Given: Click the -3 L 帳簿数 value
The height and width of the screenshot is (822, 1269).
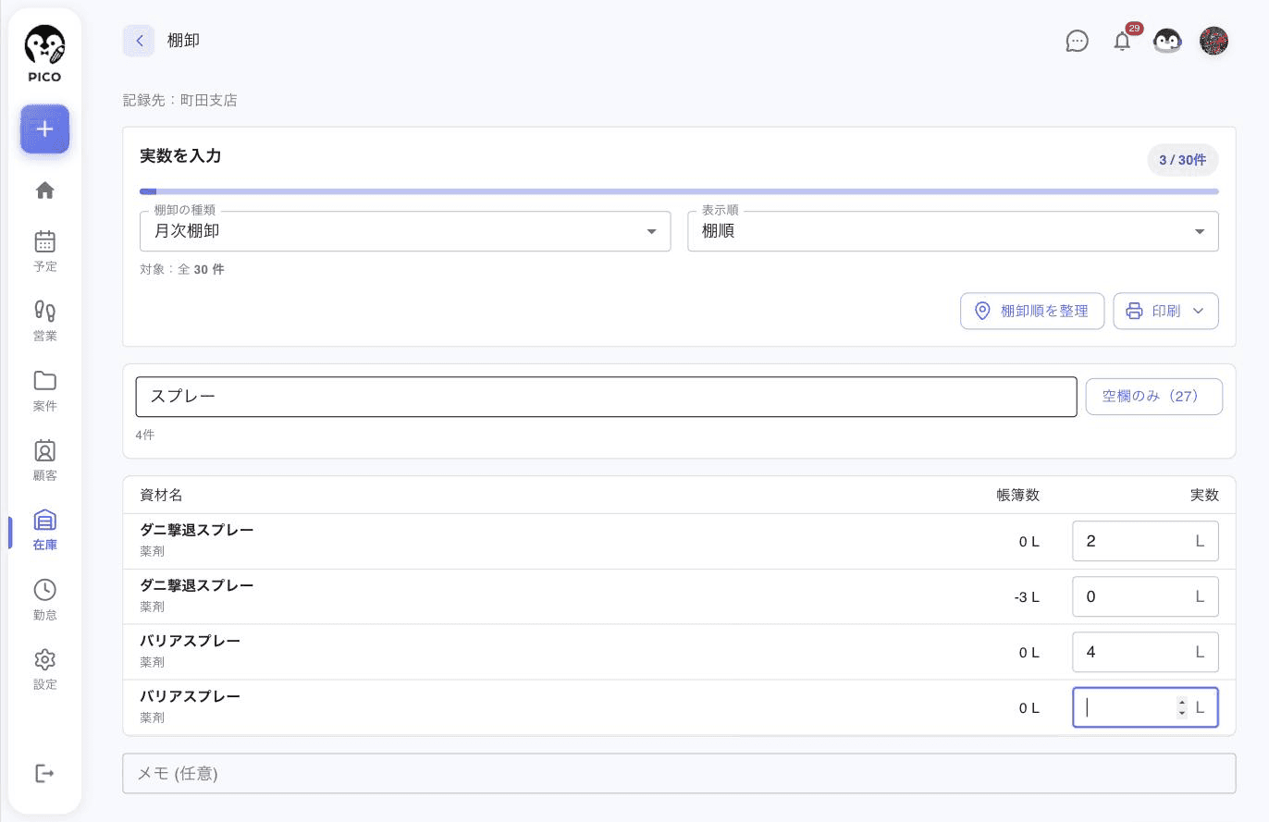Looking at the screenshot, I should (1027, 597).
